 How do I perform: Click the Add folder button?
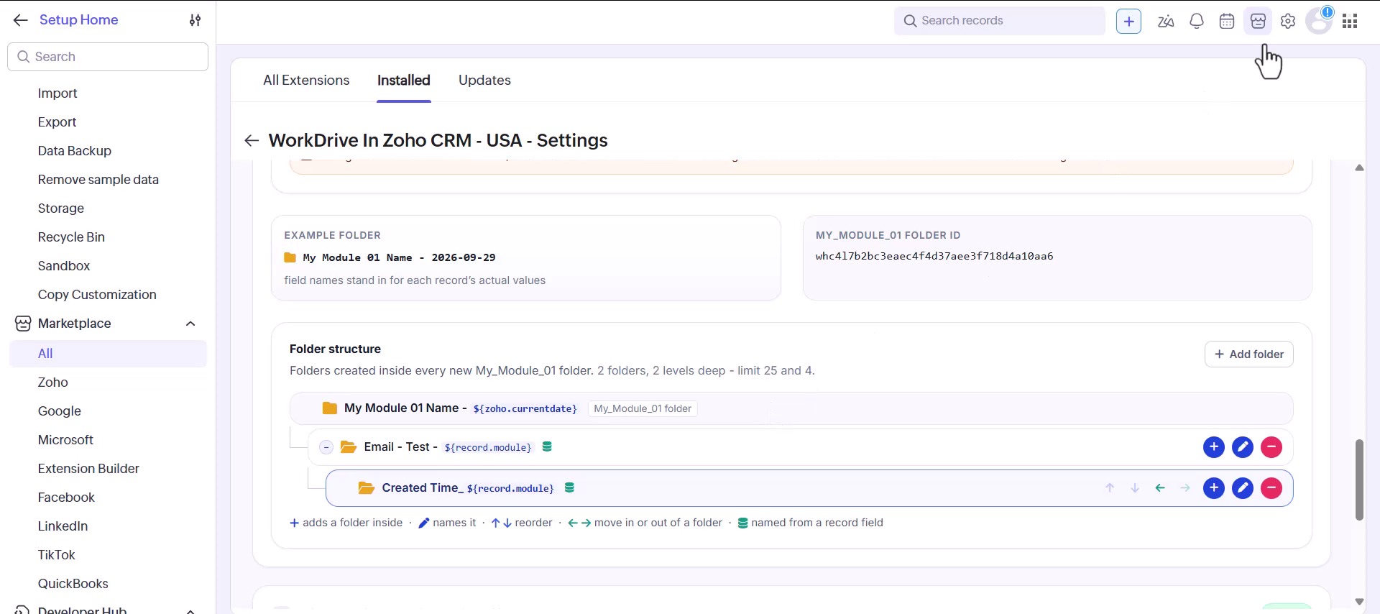[1249, 354]
